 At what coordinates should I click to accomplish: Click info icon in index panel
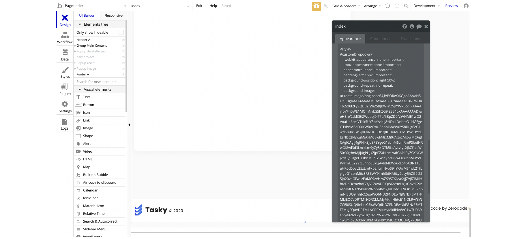click(412, 26)
